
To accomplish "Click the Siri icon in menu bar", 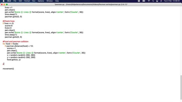I will [x=161, y=1].
